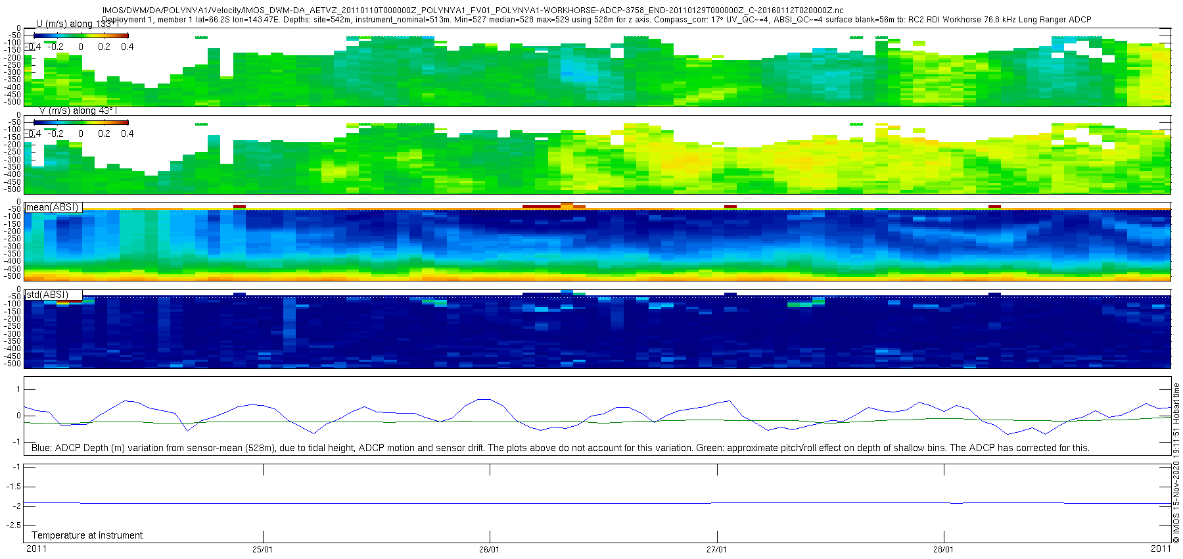The image size is (1183, 559).
Task: Click the '-2' tick on temperature axis
Action: tap(16, 506)
